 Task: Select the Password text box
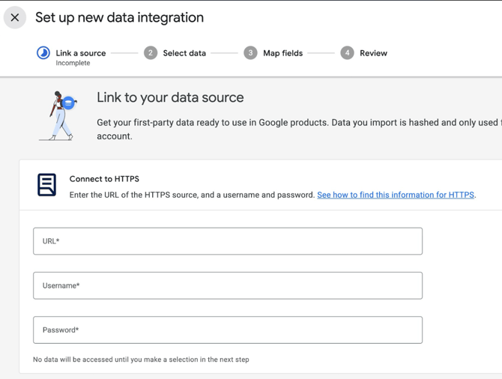[228, 330]
